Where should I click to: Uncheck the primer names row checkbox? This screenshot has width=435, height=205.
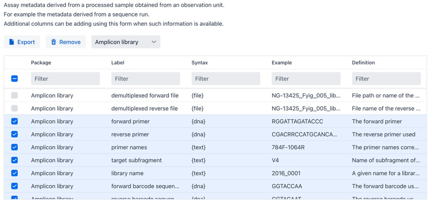coord(14,147)
